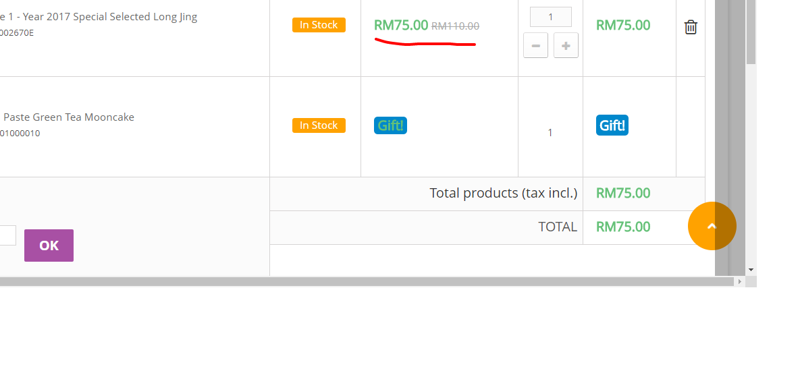
Task: Click the voucher code input field beside OK
Action: point(7,235)
